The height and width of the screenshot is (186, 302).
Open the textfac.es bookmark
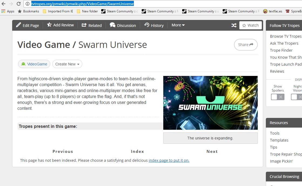(273, 11)
